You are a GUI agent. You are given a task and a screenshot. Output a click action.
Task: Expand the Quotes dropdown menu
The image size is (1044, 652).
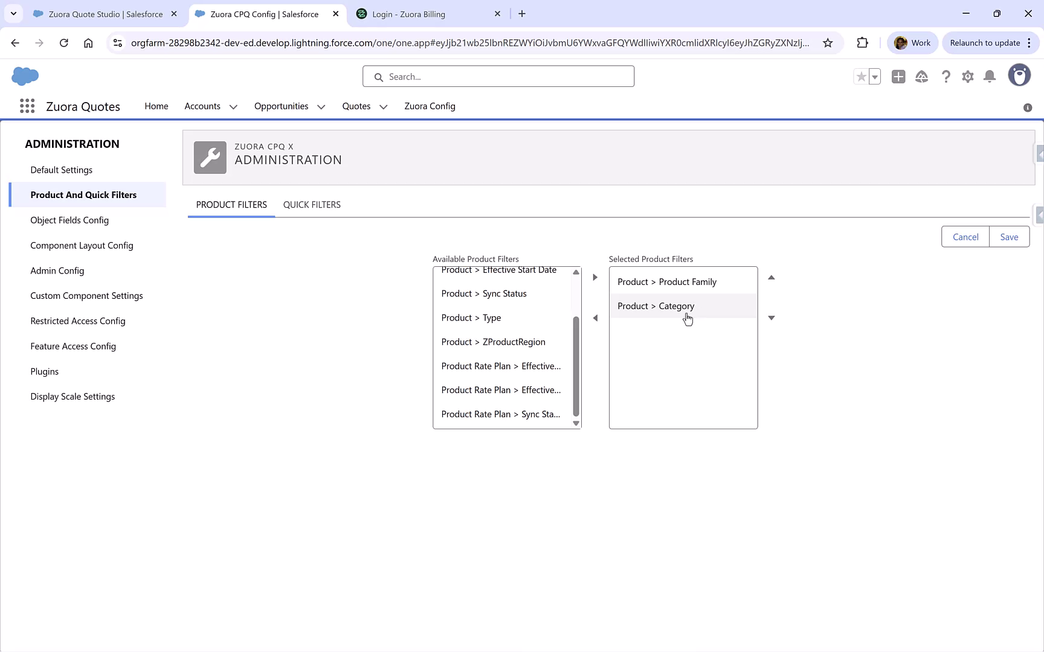(x=383, y=106)
